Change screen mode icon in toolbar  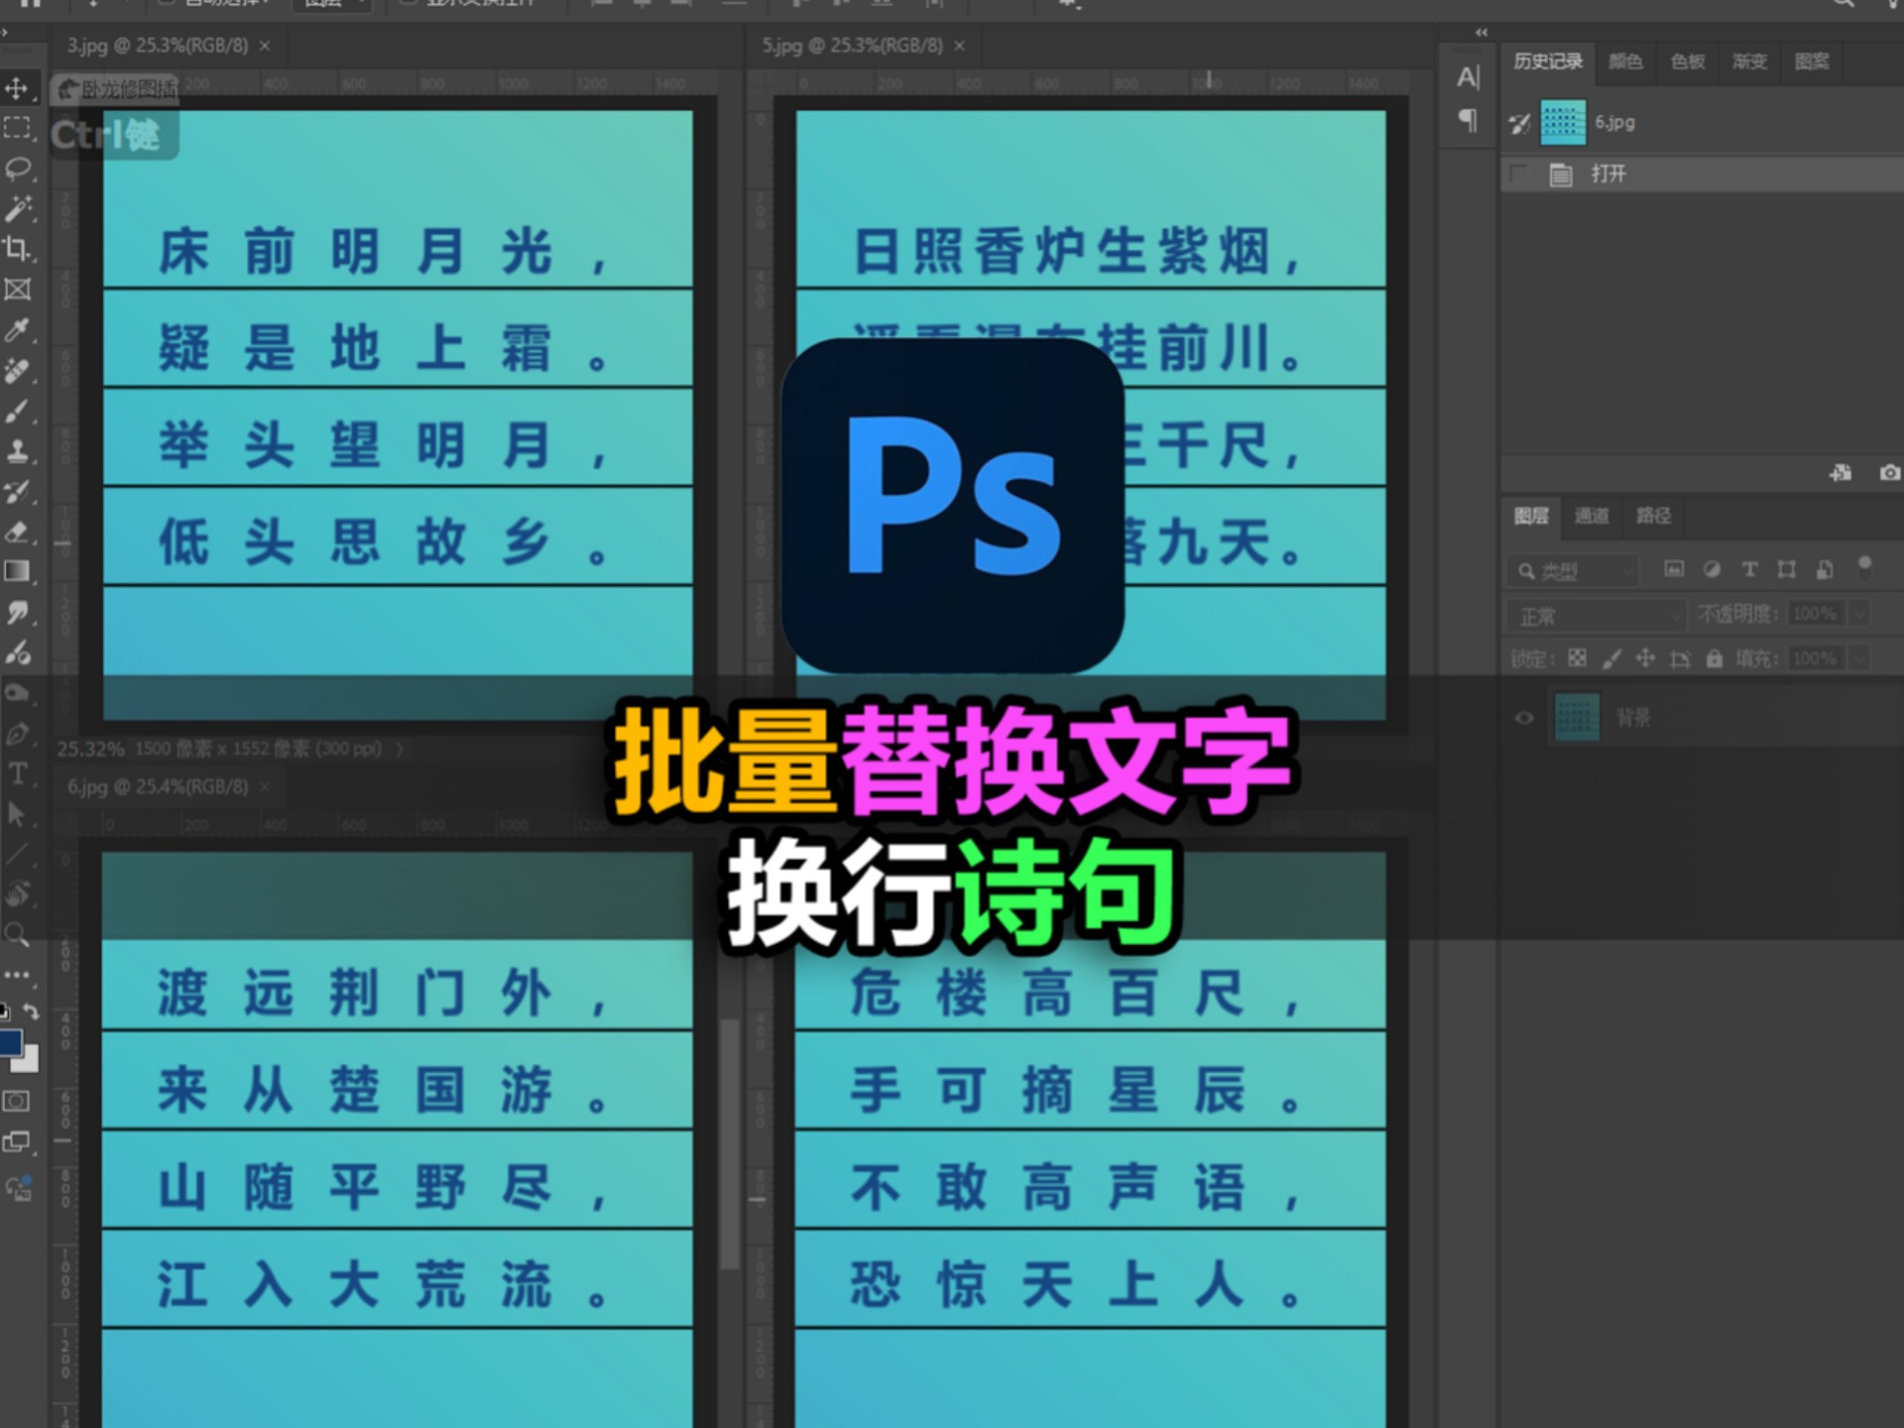[x=17, y=1142]
